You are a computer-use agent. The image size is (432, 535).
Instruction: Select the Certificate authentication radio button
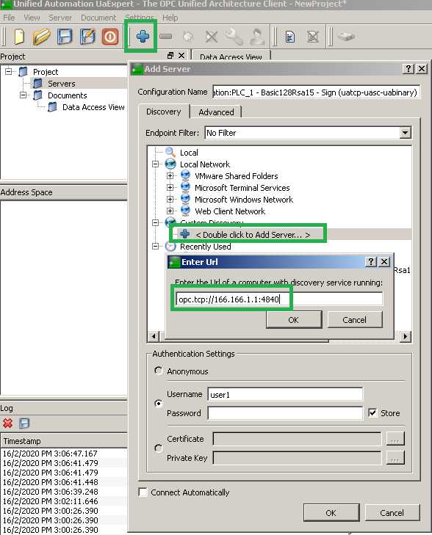[158, 448]
